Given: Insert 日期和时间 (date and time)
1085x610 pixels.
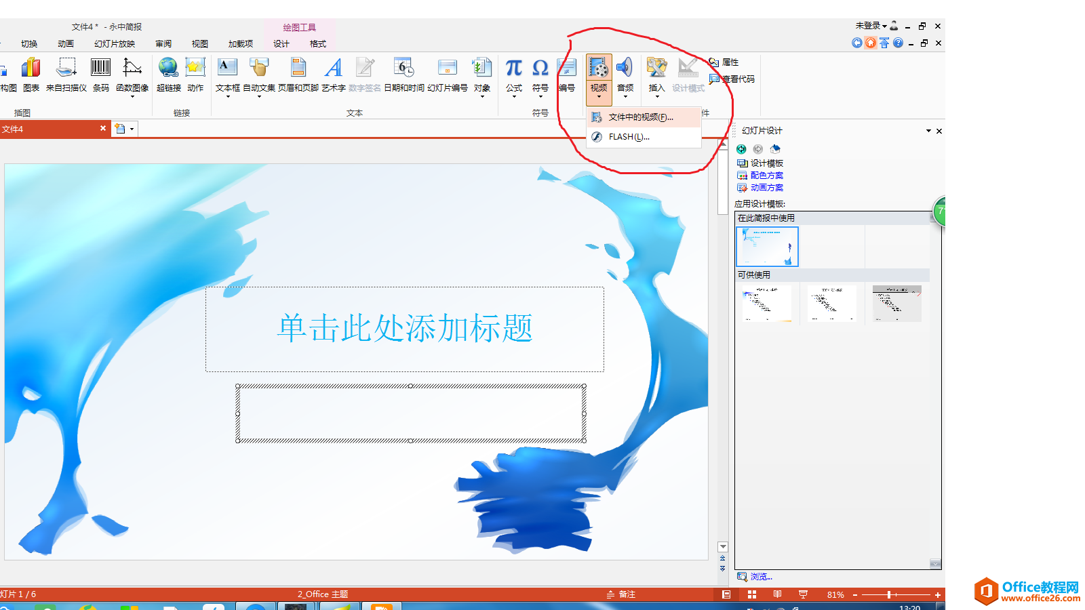Looking at the screenshot, I should (x=404, y=68).
